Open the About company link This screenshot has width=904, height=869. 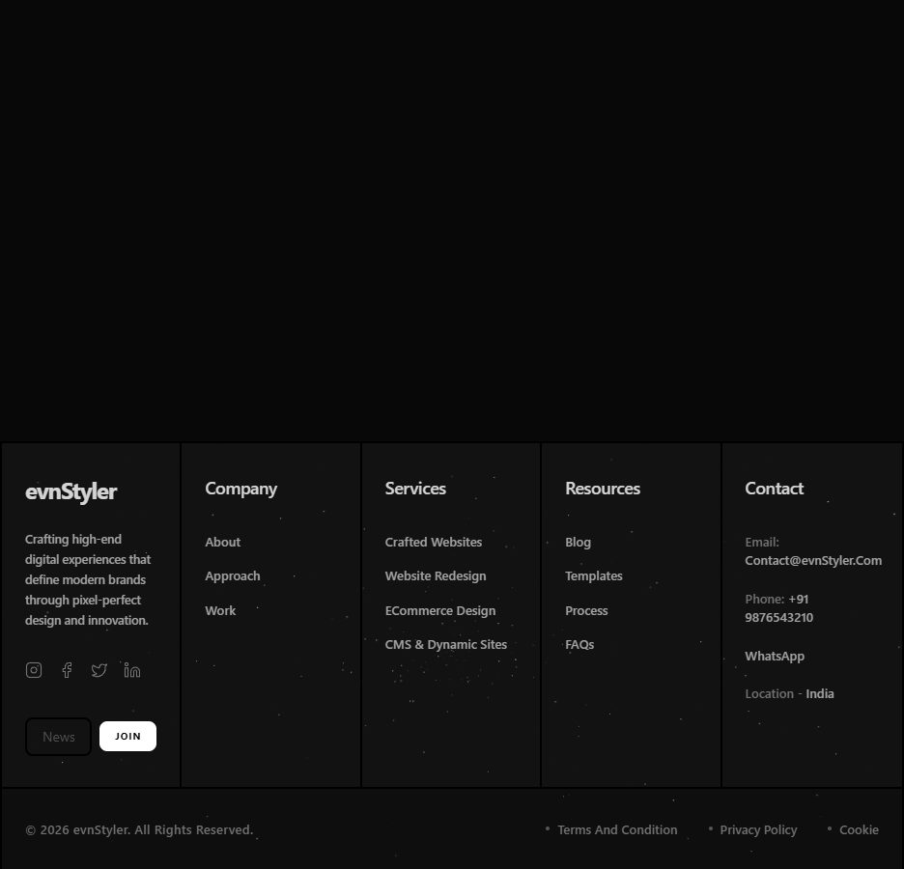click(x=222, y=543)
